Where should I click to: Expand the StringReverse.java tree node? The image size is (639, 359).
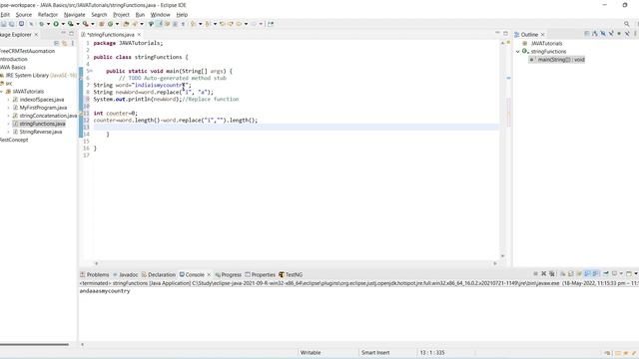click(9, 132)
